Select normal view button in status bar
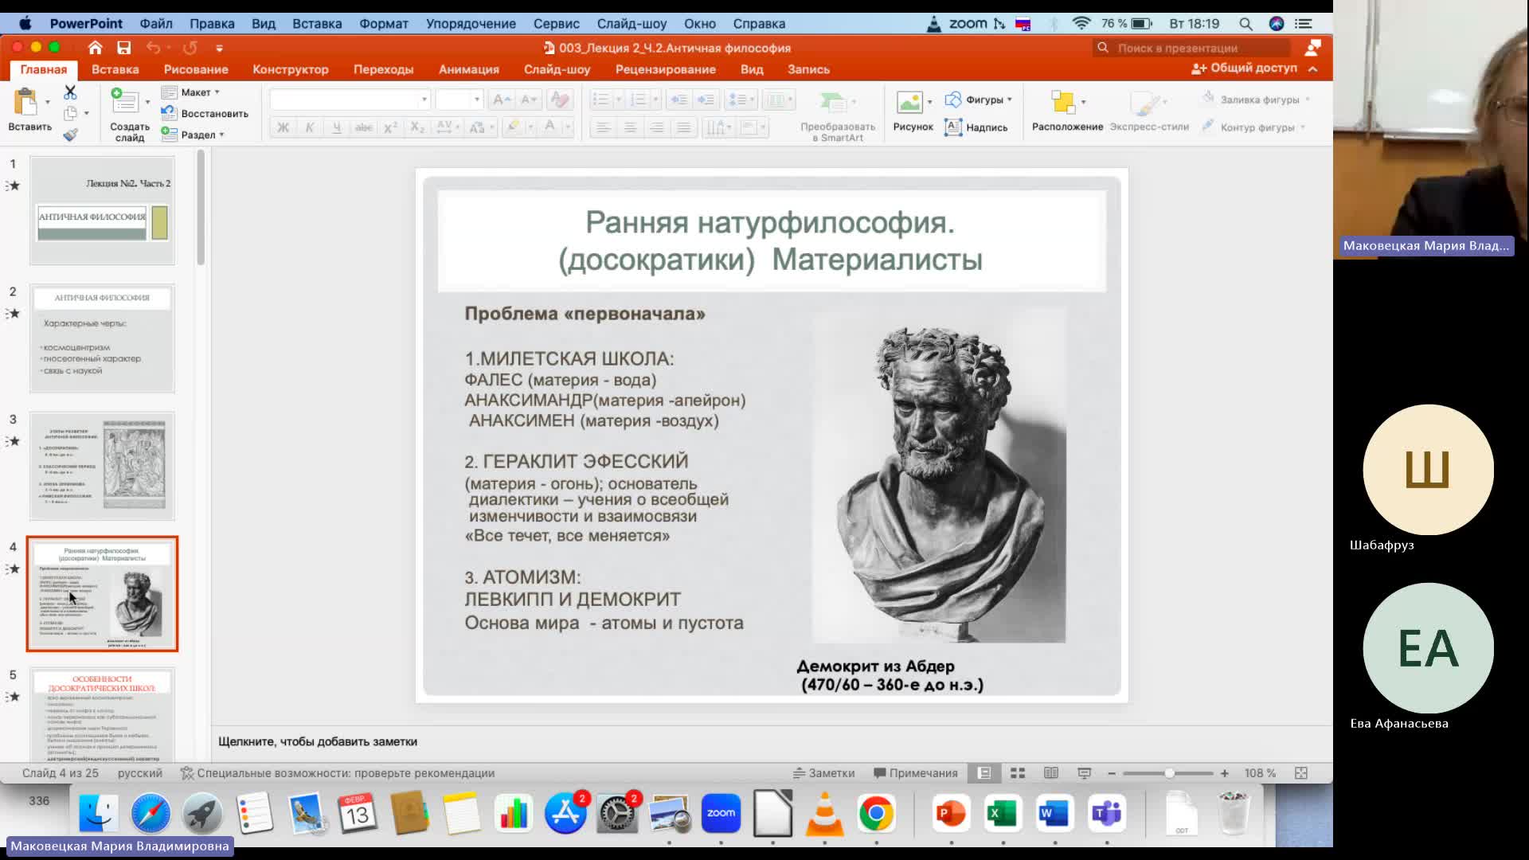Screen dimensions: 1529x860 (984, 773)
